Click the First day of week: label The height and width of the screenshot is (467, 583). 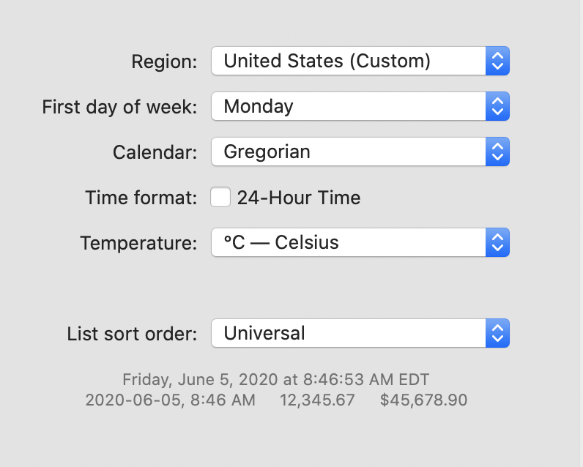(x=119, y=107)
